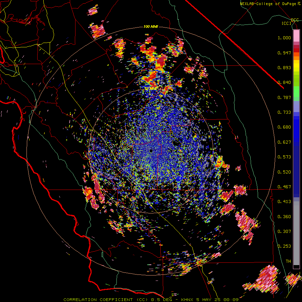This screenshot has height=302, width=302.
Task: Select the 0.787 legend value
Action: 284,97
